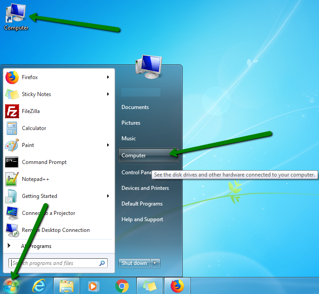Click the Remote Desktop Connection icon
Viewport: 319px width, 294px height.
[x=13, y=230]
